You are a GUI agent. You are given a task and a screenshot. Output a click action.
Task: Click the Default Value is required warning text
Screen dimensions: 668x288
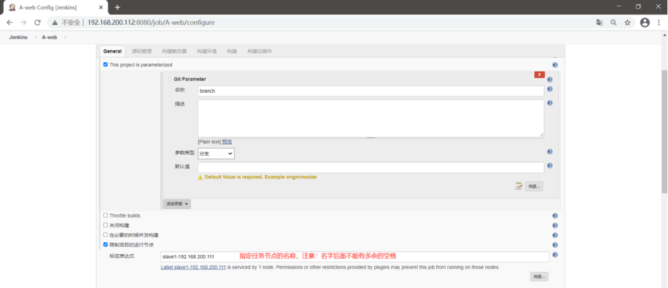click(x=260, y=177)
